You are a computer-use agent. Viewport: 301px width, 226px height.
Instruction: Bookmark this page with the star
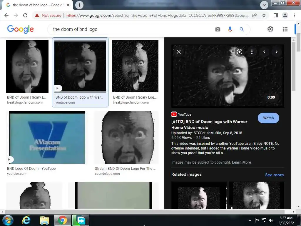pyautogui.click(x=264, y=15)
